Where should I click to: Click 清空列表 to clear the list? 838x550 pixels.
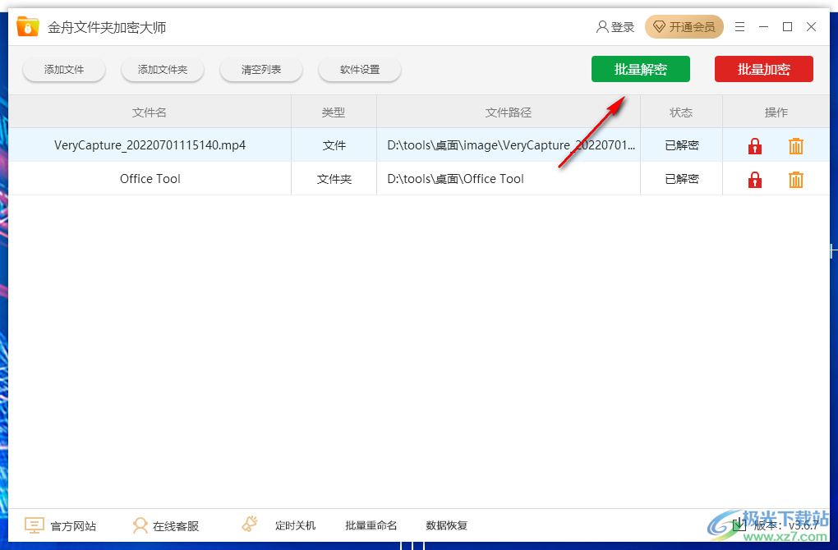260,69
